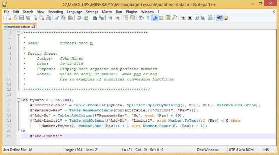The width and height of the screenshot is (279, 155).
Task: Zoom in with the magnifier plus icon
Action: point(110,18)
